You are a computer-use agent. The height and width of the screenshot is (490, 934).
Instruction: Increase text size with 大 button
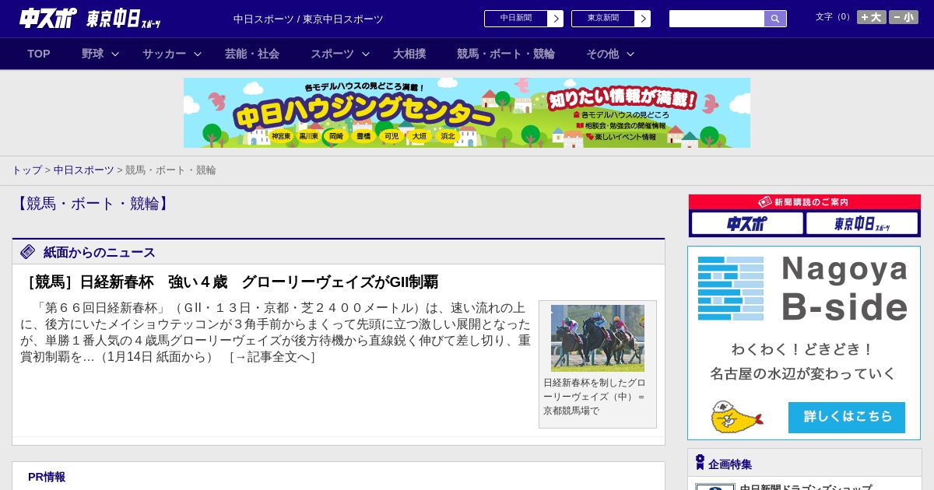(872, 17)
